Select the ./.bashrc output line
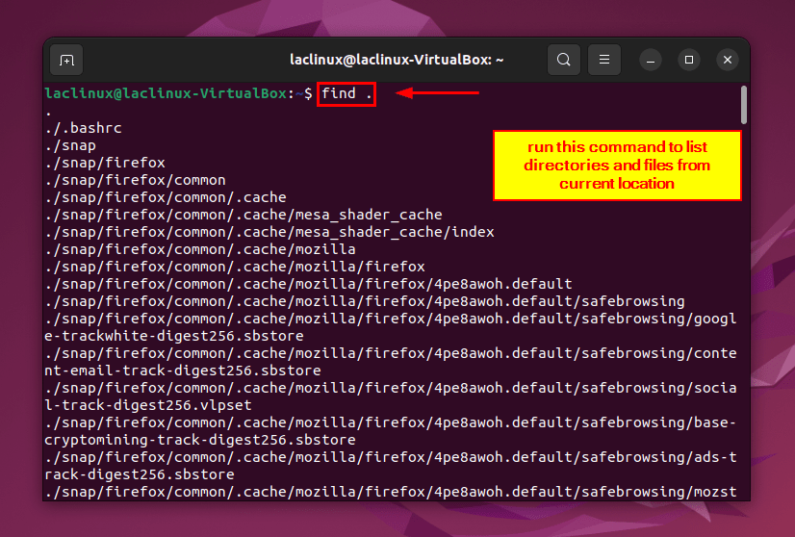This screenshot has width=795, height=537. click(83, 128)
